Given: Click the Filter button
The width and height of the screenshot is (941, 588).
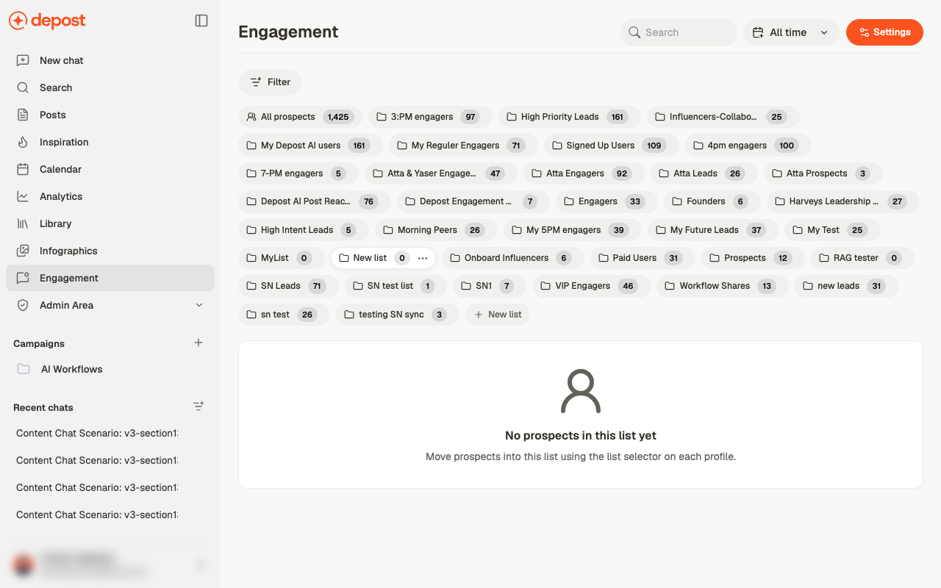Looking at the screenshot, I should (x=270, y=82).
